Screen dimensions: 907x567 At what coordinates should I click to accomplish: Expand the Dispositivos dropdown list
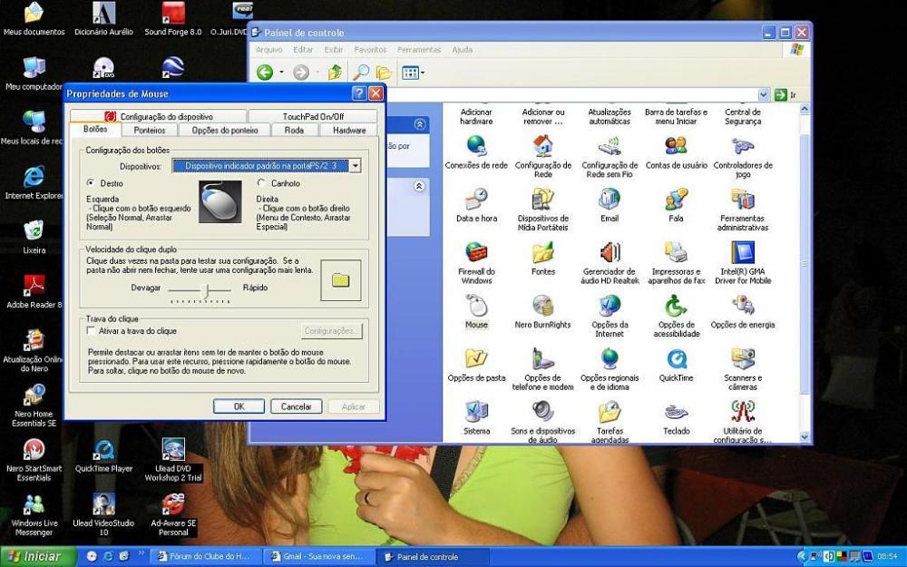(356, 166)
